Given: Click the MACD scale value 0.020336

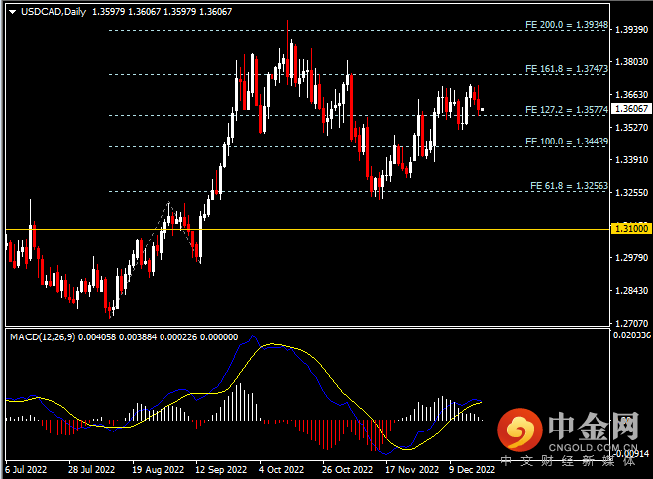Looking at the screenshot, I should [x=630, y=336].
